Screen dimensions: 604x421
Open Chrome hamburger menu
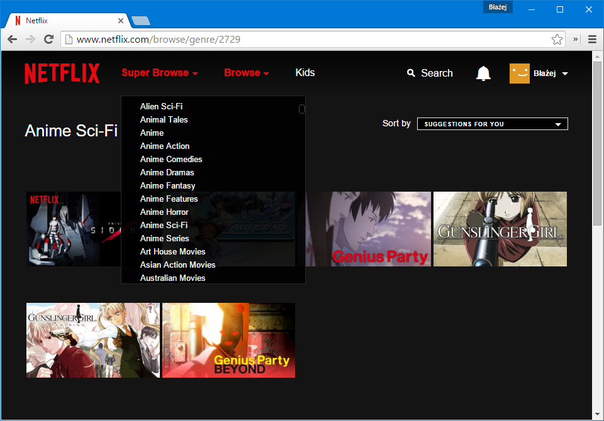[593, 39]
